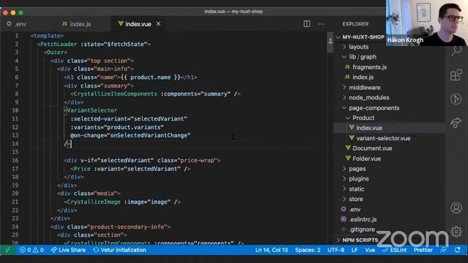
Task: Expand the NPM SCRIPTS section
Action: 360,240
